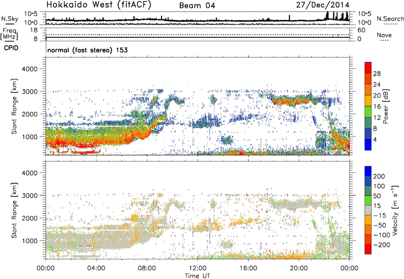Screen dimensions: 404x279
Task: Click the power color bar blue segment
Action: [368, 145]
